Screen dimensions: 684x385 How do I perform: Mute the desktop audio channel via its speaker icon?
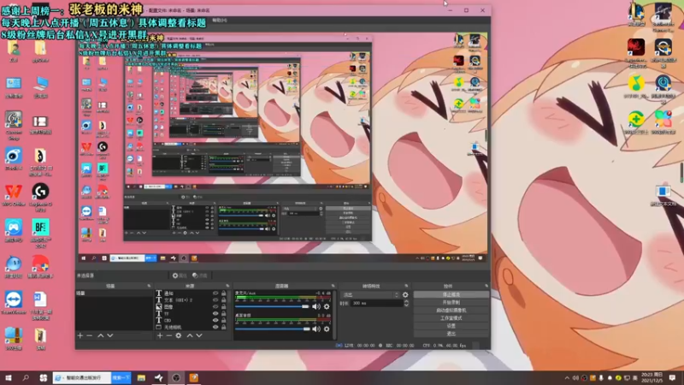coord(316,329)
